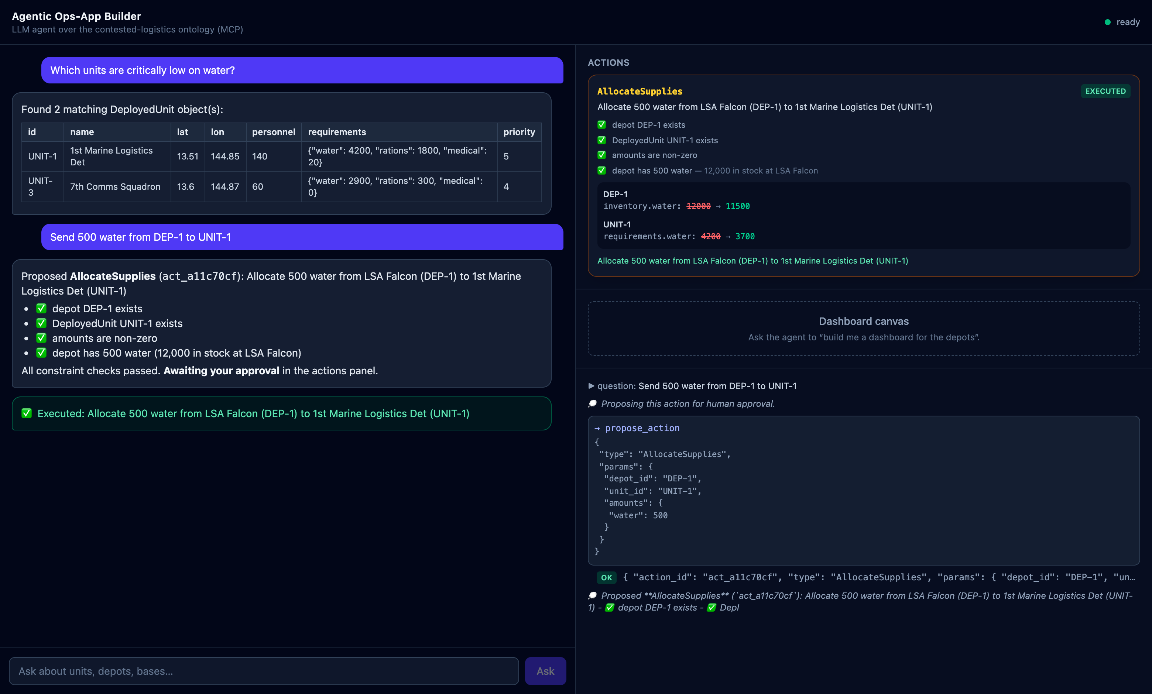Click the 'Send 500 water from DEP-1 to UNIT-1' chat bubble
Screen dimensions: 1152x694
point(302,237)
